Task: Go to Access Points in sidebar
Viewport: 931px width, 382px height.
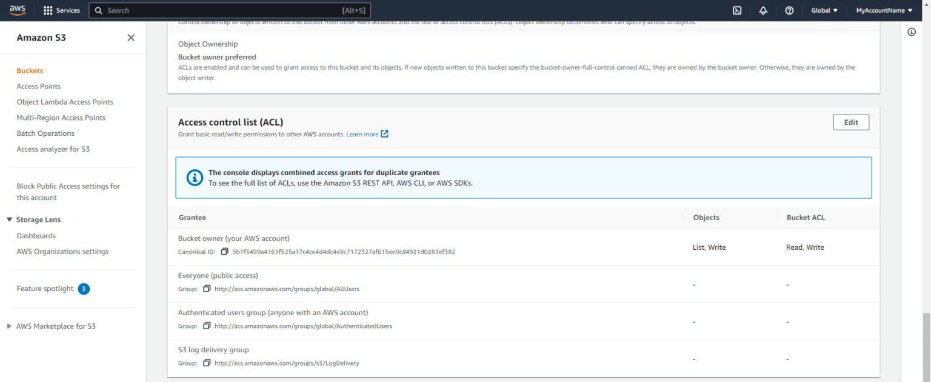Action: tap(39, 86)
